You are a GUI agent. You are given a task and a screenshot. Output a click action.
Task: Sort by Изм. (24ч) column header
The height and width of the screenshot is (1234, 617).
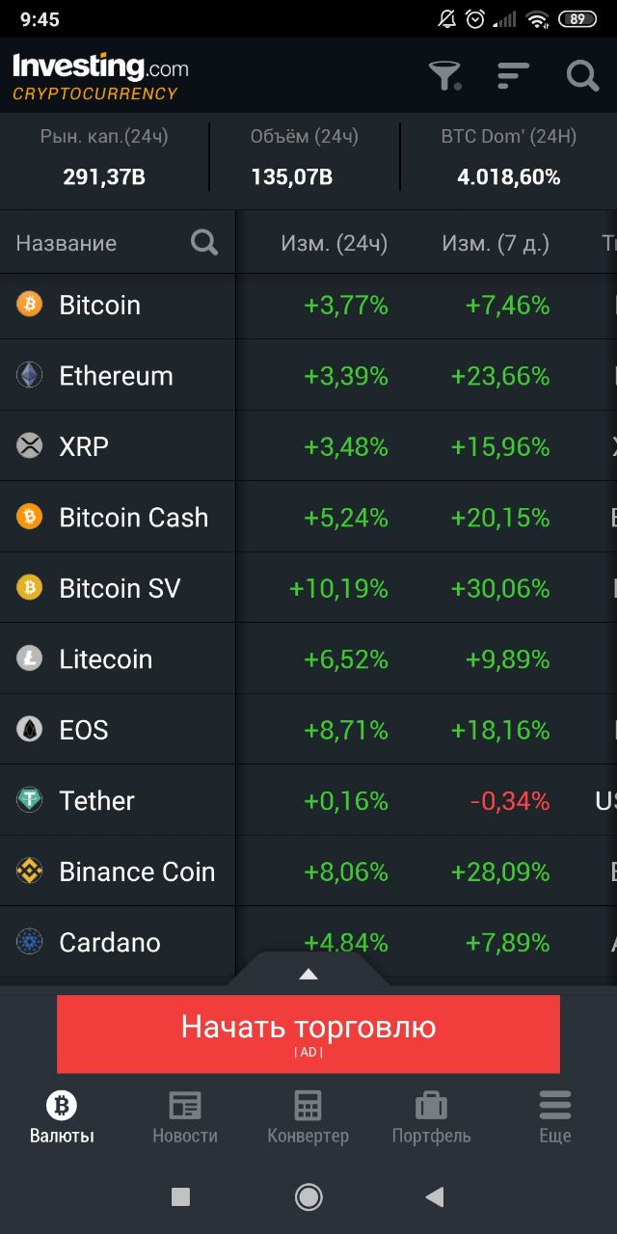click(334, 243)
